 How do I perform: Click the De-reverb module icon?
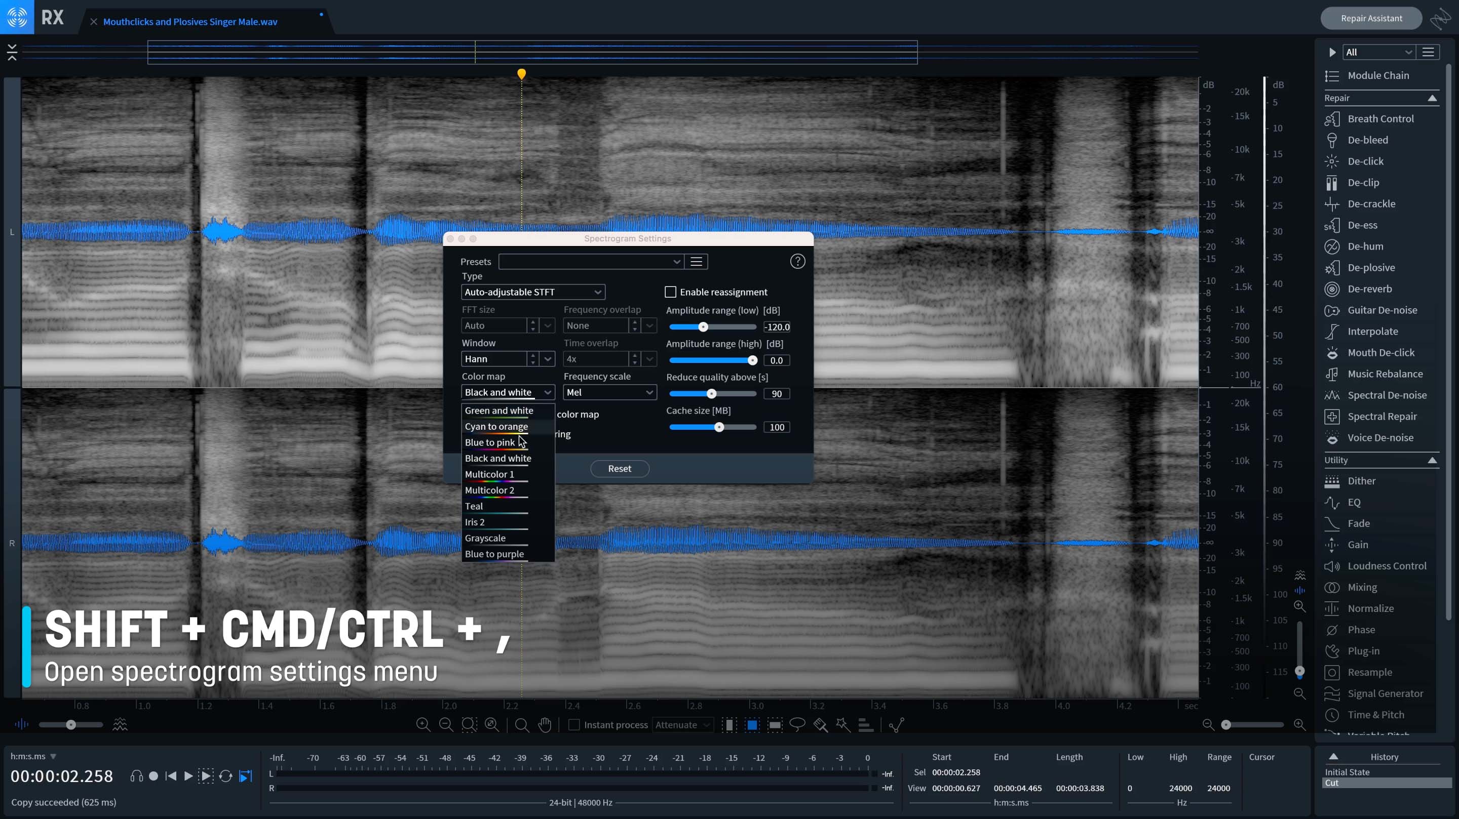coord(1332,289)
